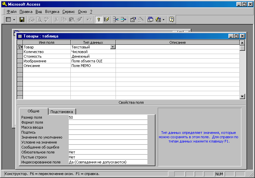Open the View button dropdown arrow

click(x=14, y=20)
